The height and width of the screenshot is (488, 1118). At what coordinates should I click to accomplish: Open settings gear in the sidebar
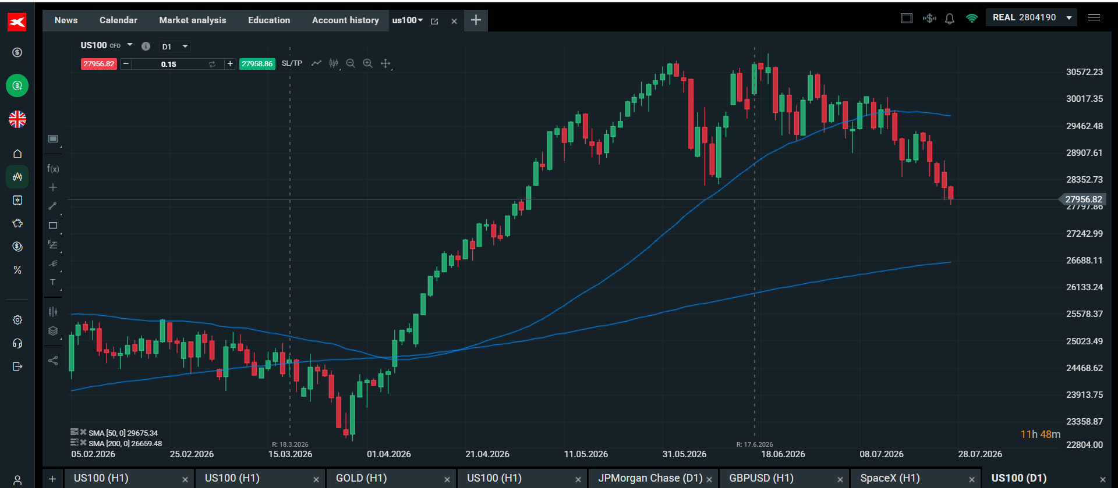point(17,320)
